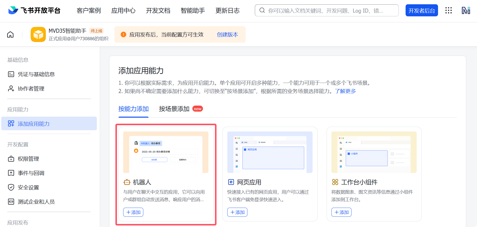Open 开发文档 in the top navigation
477x227 pixels.
click(158, 11)
